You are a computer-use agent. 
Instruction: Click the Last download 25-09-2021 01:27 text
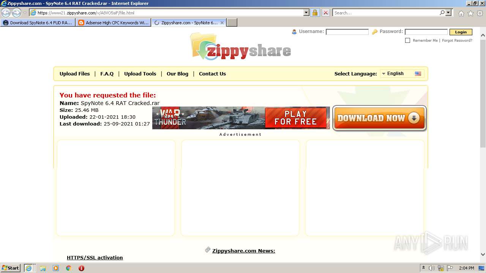point(105,124)
